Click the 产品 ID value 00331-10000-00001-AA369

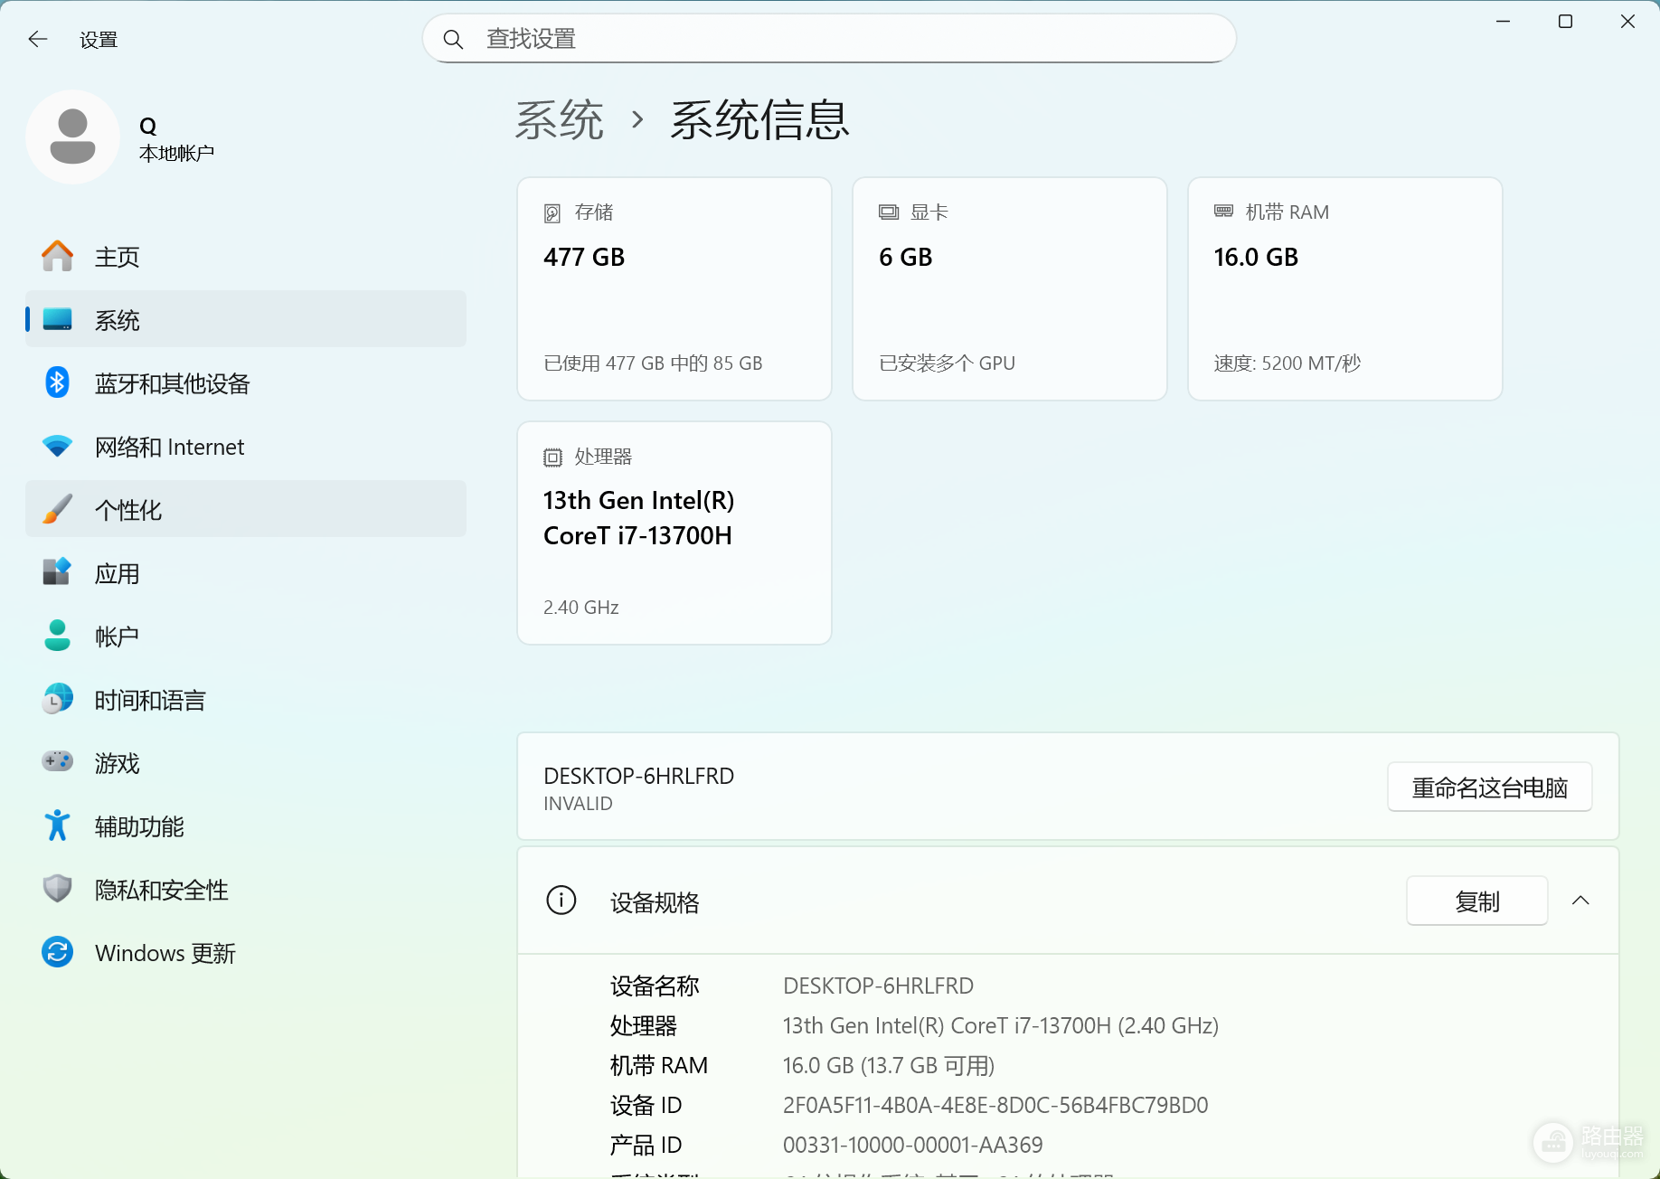click(913, 1145)
